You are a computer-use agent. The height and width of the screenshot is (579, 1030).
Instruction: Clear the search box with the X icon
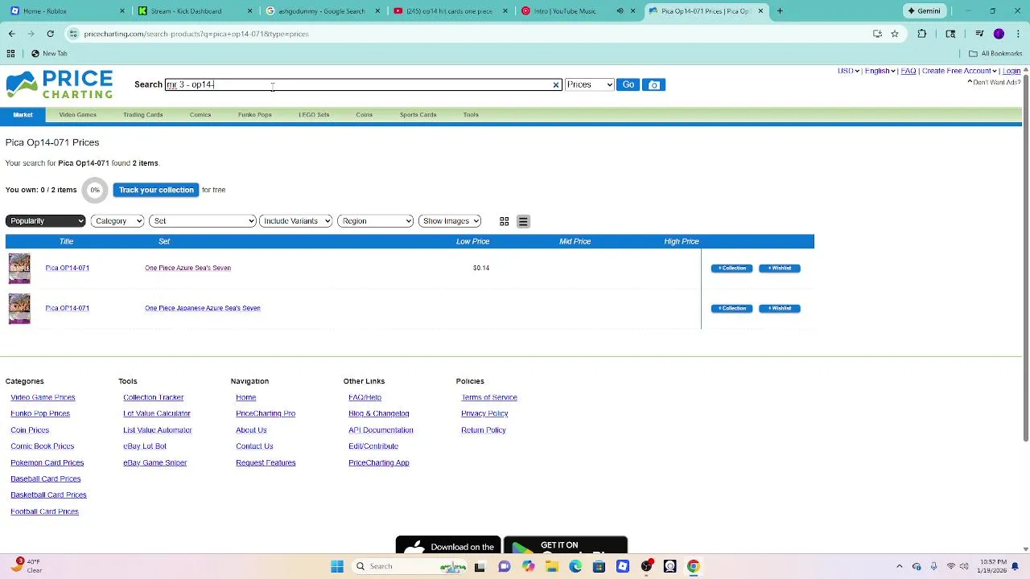(x=555, y=84)
